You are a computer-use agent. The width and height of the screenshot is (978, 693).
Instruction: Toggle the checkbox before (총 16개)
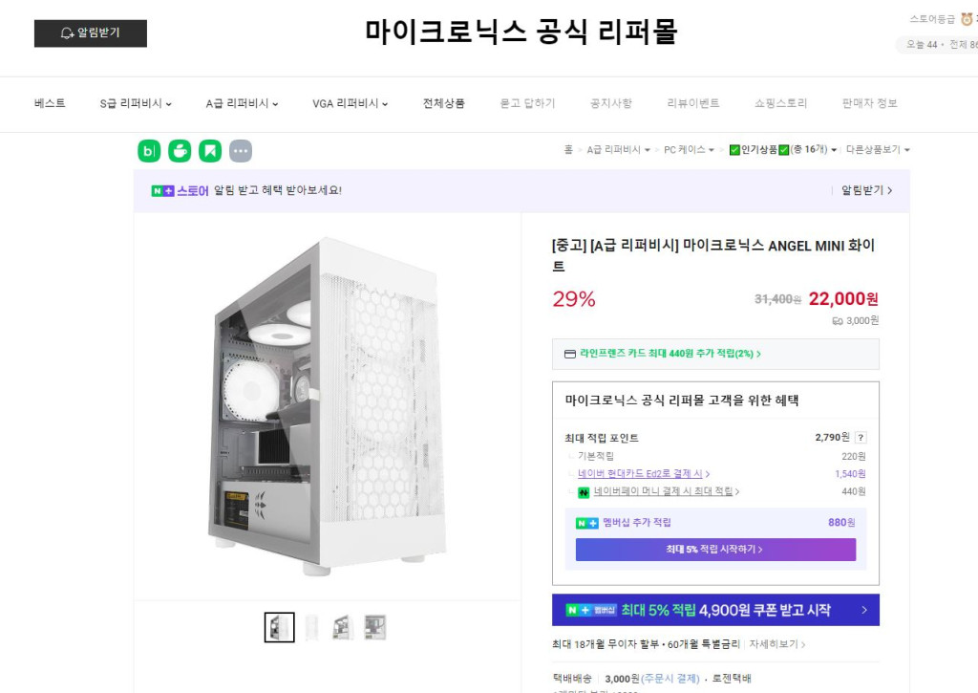(783, 150)
